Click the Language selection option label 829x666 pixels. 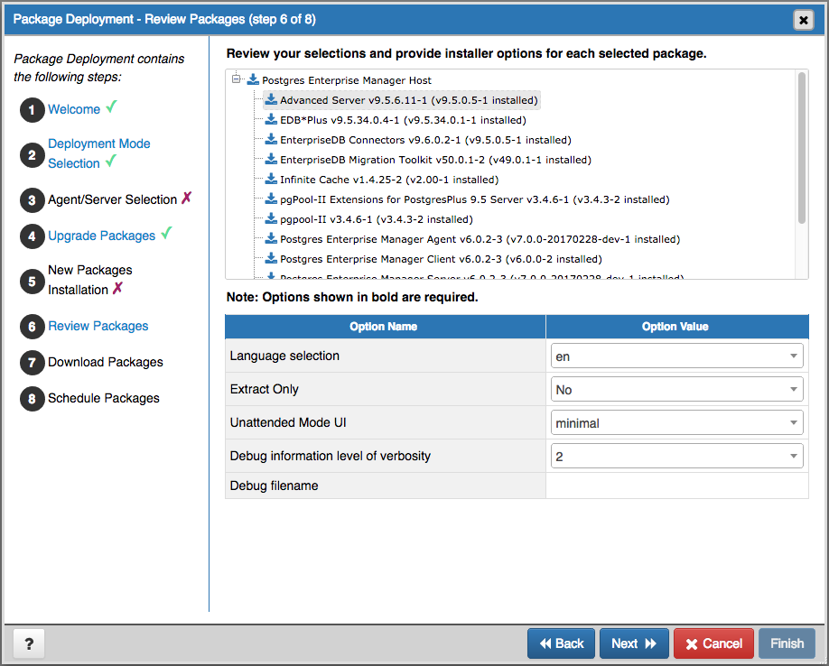coord(284,356)
